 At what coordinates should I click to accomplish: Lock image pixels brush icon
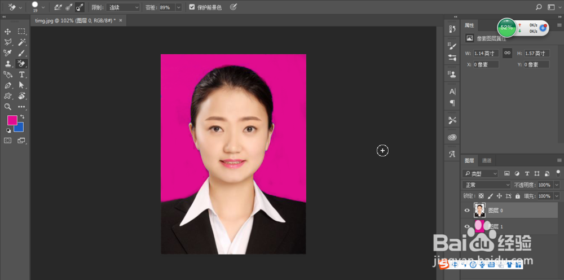490,196
